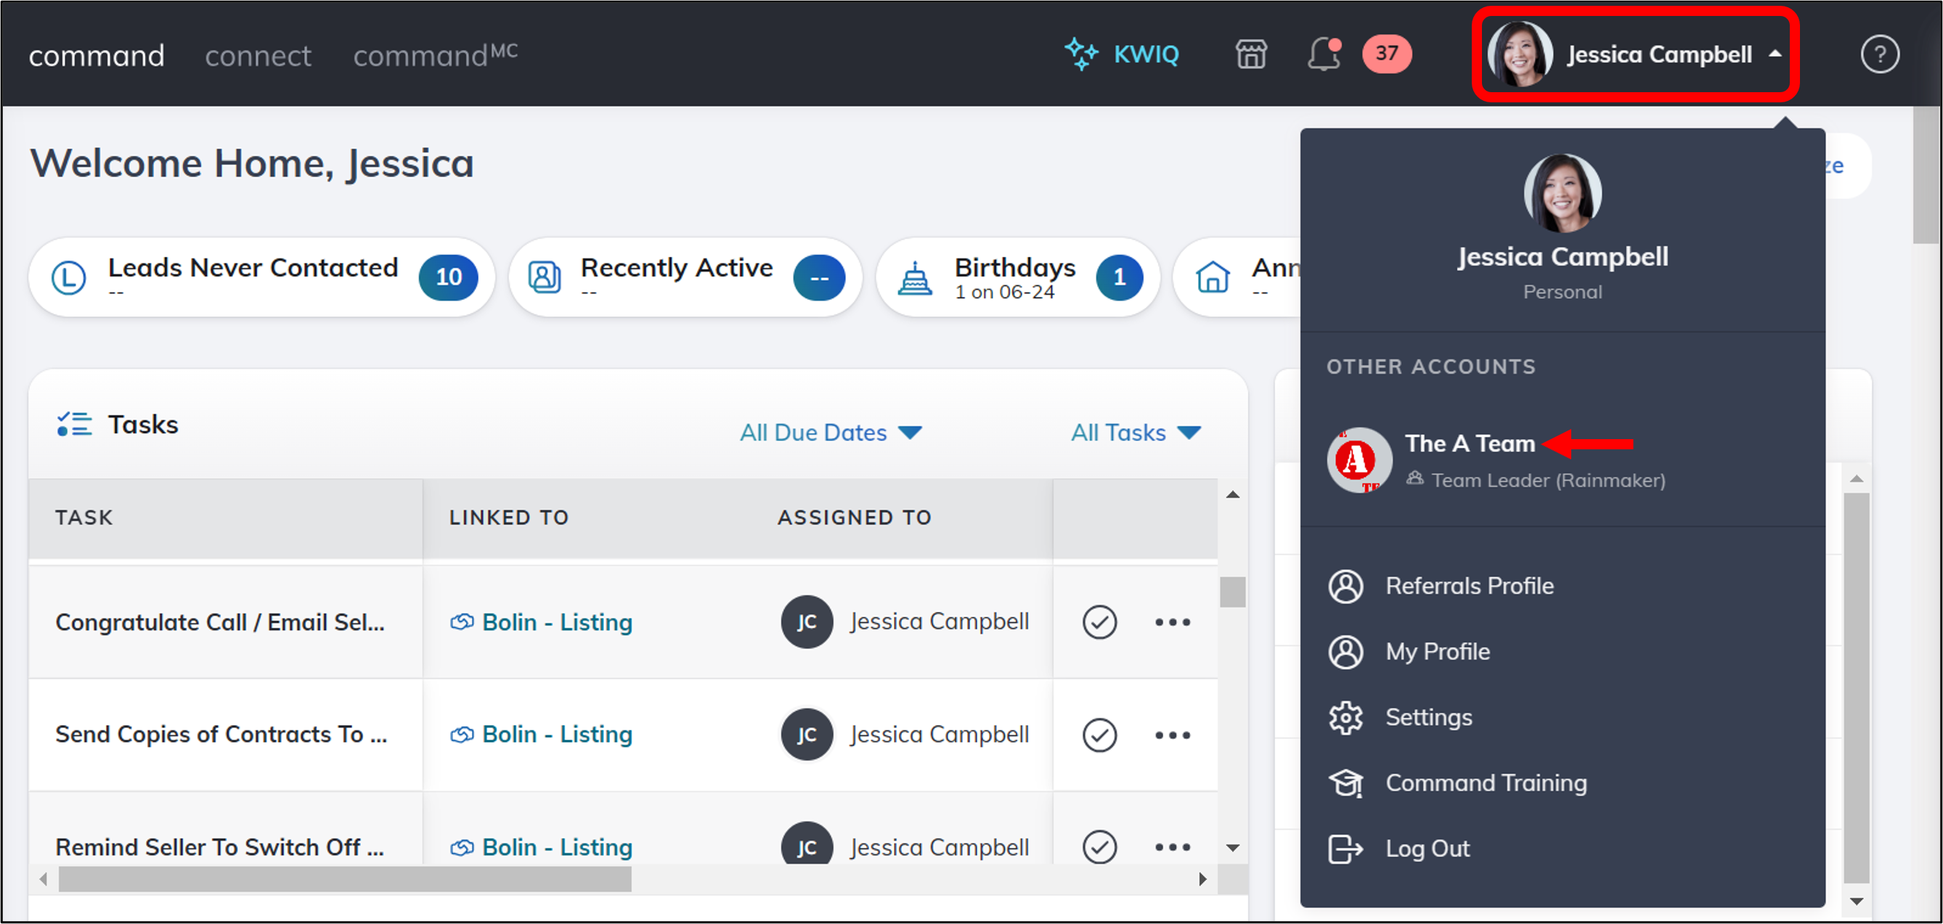Click the ASSIGNED TO column header
This screenshot has height=924, width=1943.
coord(855,518)
